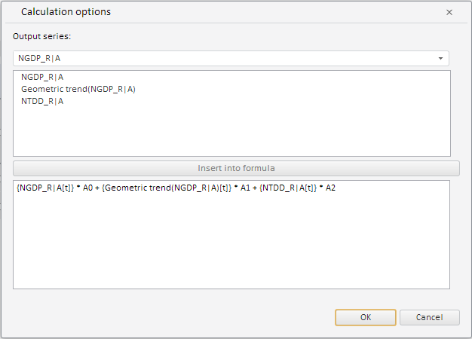Expand the Output series dropdown arrow

tap(440, 58)
